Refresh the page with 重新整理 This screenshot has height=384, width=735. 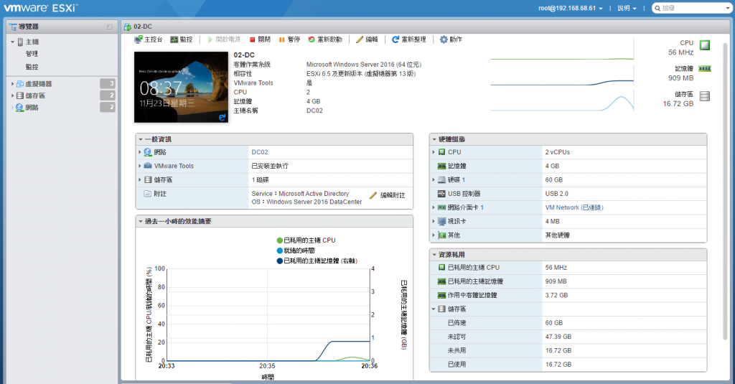[408, 39]
